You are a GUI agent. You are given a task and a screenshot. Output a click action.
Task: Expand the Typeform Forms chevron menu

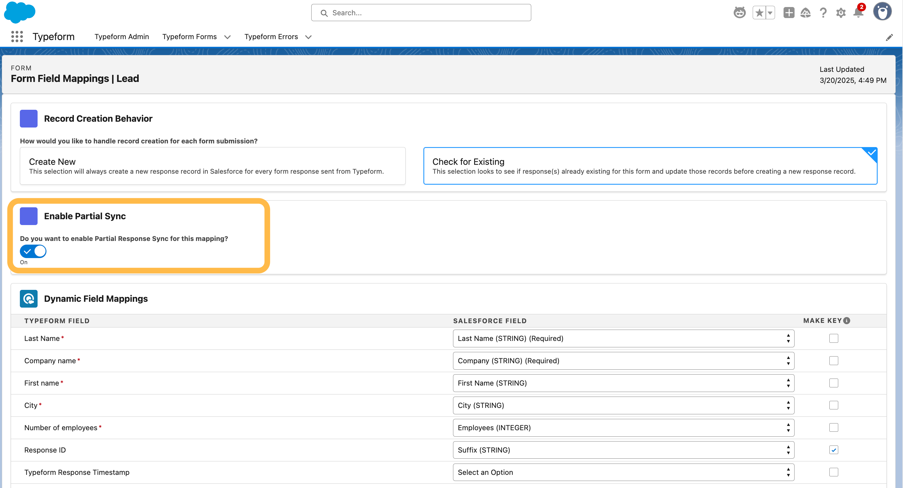pyautogui.click(x=228, y=37)
